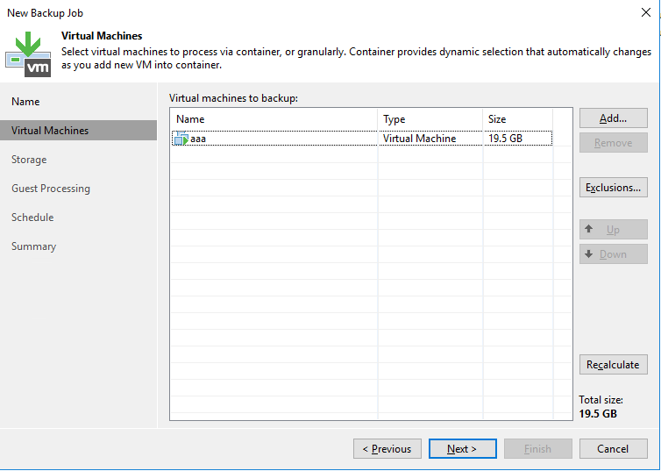Select the Virtual Machines wizard step
The height and width of the screenshot is (471, 661).
[x=78, y=131]
